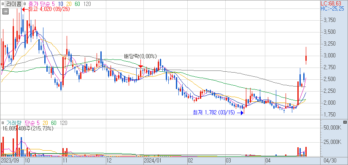Open the data table grid icon
Image resolution: width=348 pixels, height=165 pixels.
(5, 11)
